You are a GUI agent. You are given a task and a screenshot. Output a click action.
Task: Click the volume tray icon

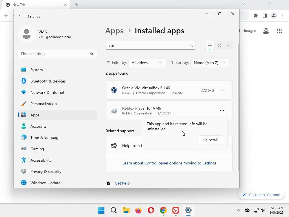[263, 210]
